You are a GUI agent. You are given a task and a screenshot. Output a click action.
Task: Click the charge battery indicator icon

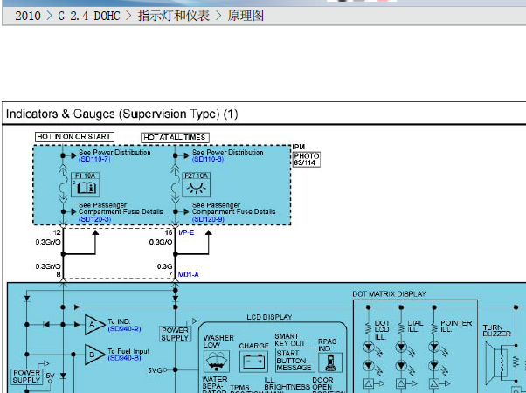(253, 362)
